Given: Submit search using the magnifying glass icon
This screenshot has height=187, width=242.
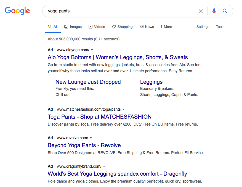Looking at the screenshot, I should click(225, 11).
